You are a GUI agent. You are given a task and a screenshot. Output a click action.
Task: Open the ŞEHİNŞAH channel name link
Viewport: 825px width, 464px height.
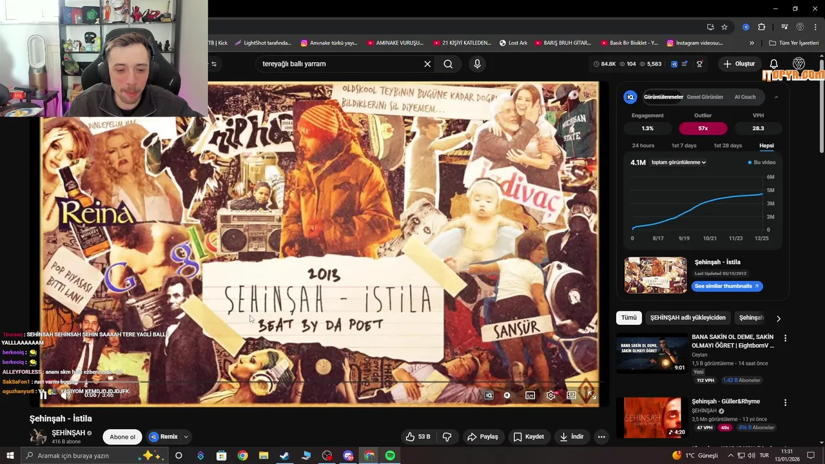tap(68, 433)
